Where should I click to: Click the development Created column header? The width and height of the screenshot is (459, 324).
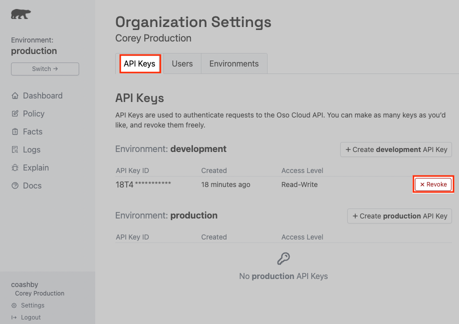click(x=214, y=170)
